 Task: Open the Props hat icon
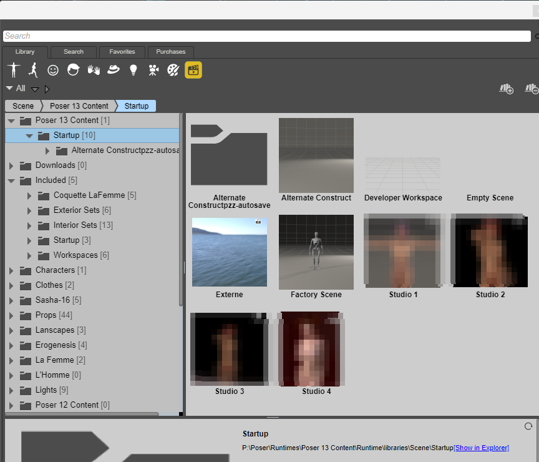(x=113, y=70)
